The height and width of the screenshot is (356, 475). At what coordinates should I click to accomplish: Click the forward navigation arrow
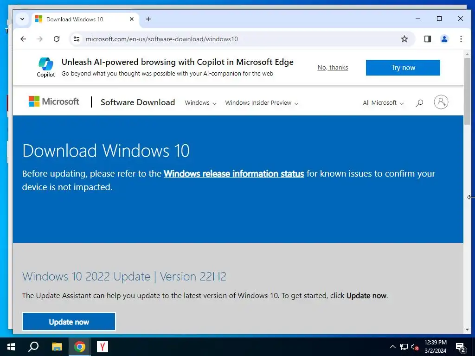40,39
